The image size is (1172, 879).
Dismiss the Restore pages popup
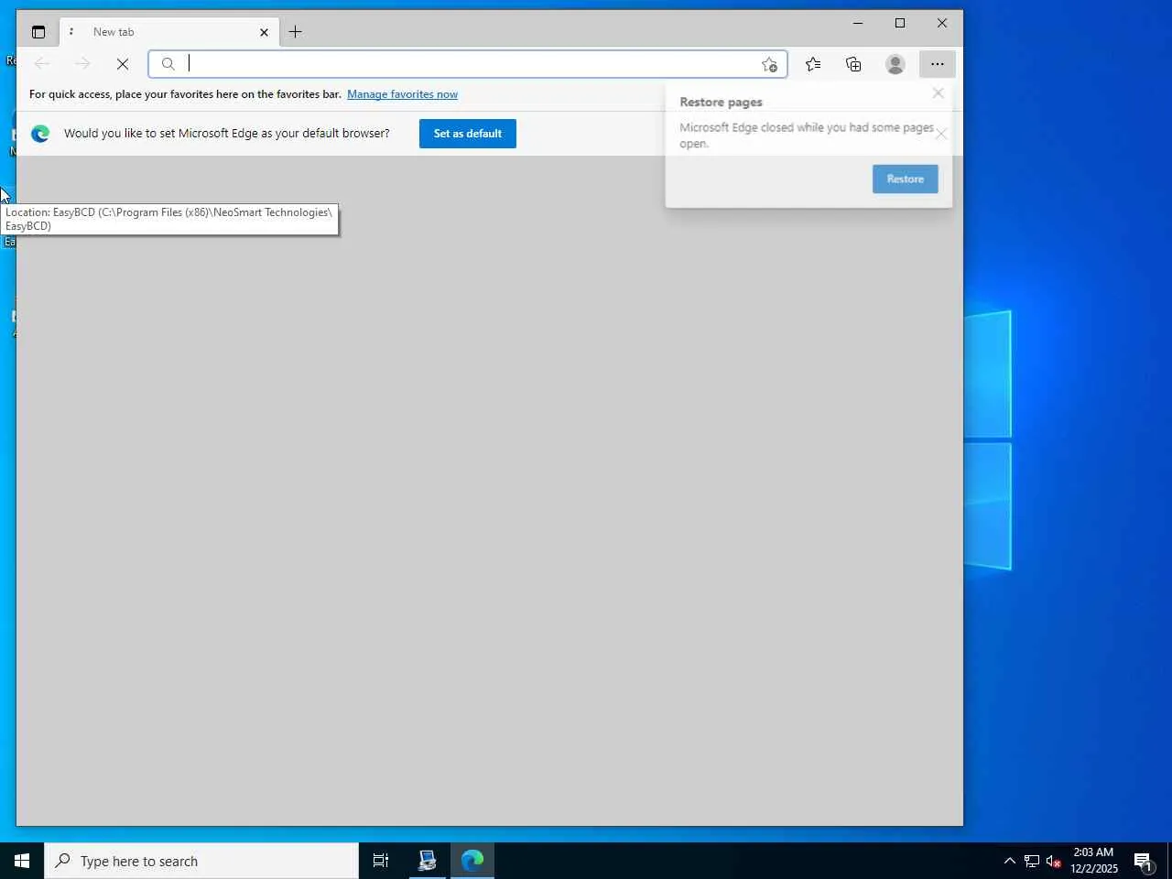[938, 93]
